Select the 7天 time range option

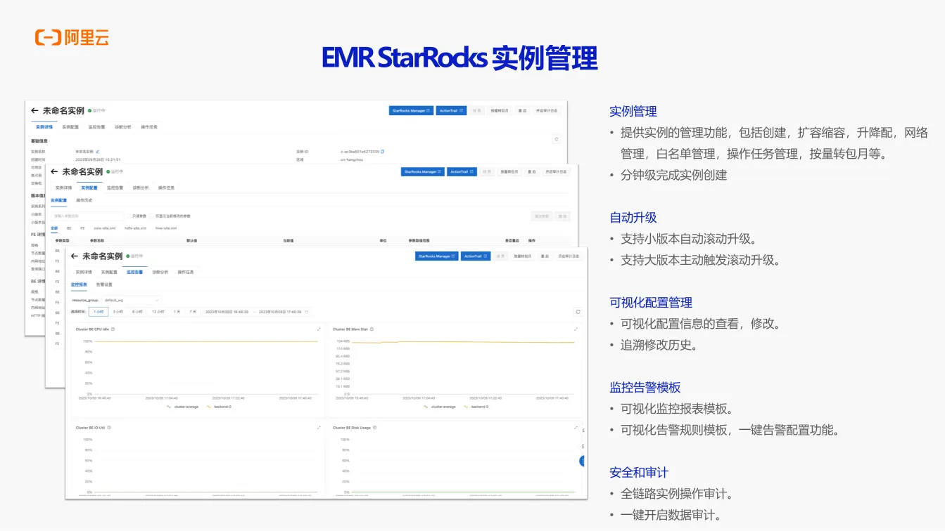[193, 312]
